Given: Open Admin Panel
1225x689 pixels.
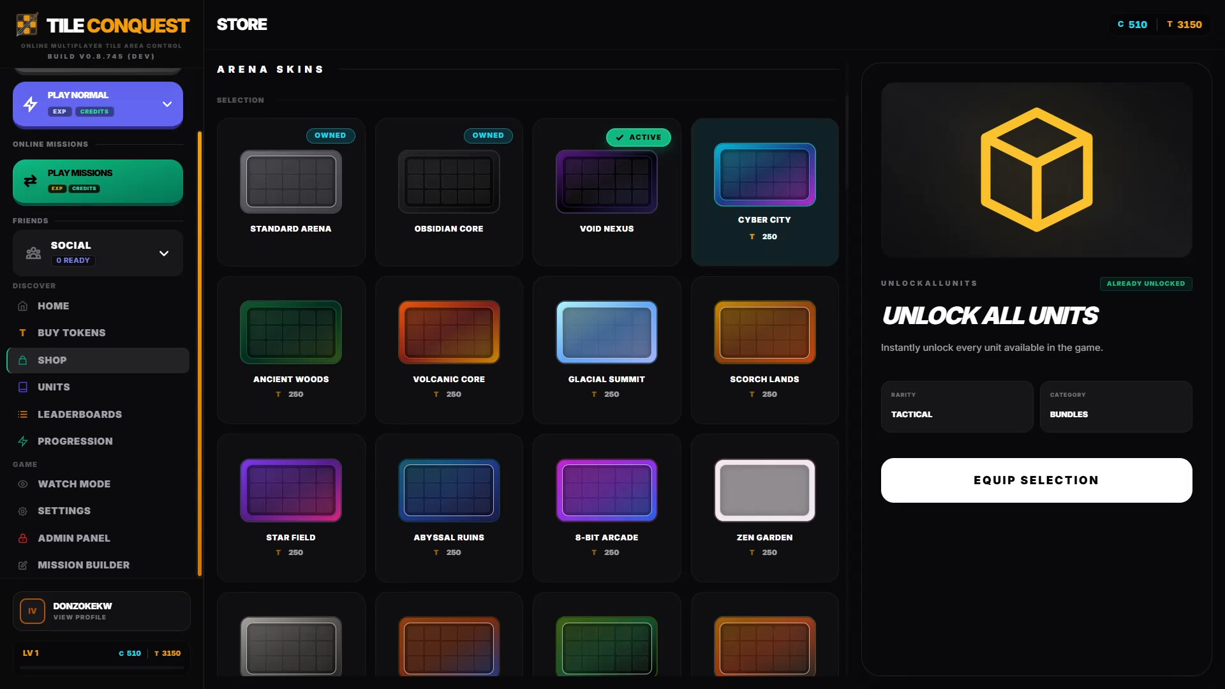Looking at the screenshot, I should (98, 538).
